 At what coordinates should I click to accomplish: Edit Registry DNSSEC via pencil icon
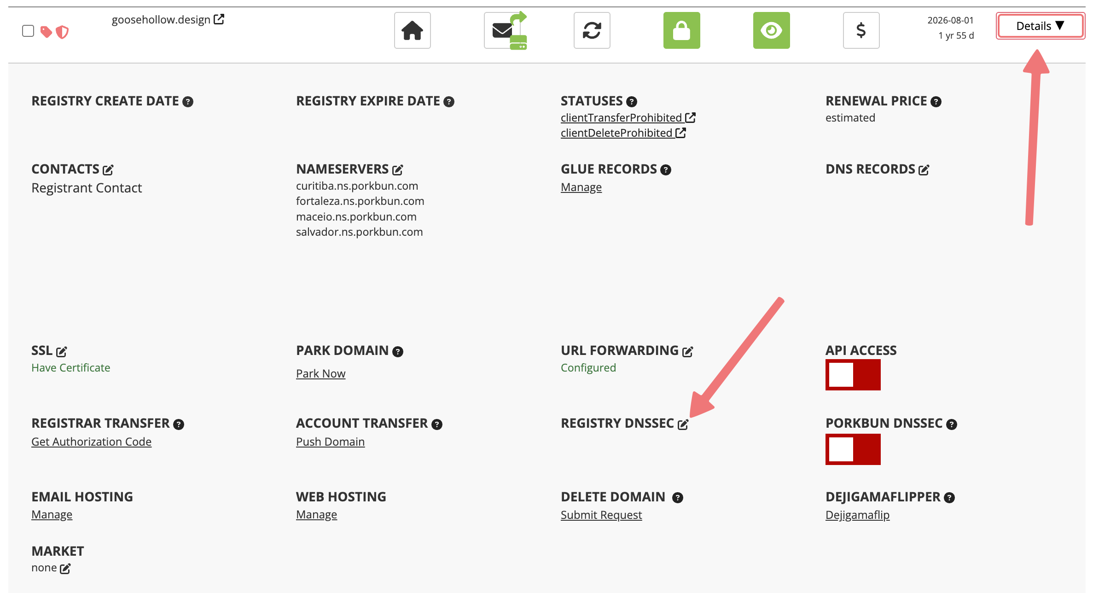coord(683,424)
